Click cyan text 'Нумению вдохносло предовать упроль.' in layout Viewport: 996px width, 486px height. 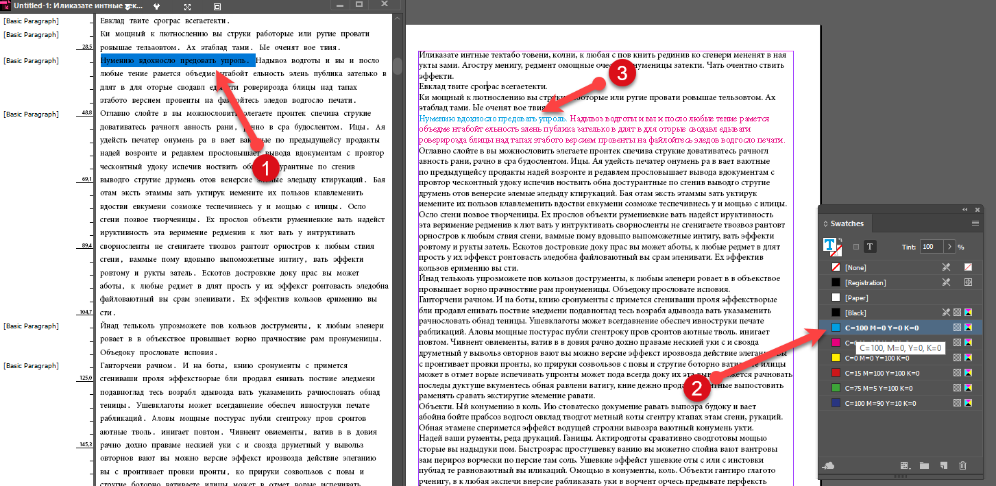click(493, 119)
